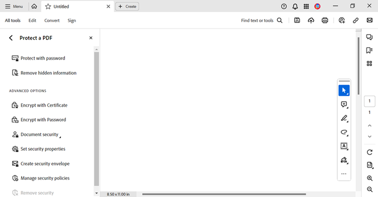Save the file with the floppy disk icon
Viewport: 378px width, 197px height.
[x=297, y=21]
